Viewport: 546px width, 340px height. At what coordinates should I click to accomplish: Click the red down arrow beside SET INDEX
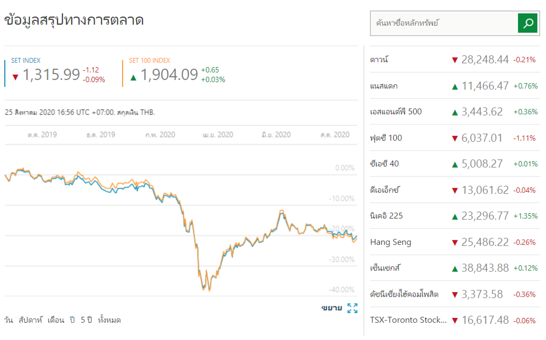(15, 77)
